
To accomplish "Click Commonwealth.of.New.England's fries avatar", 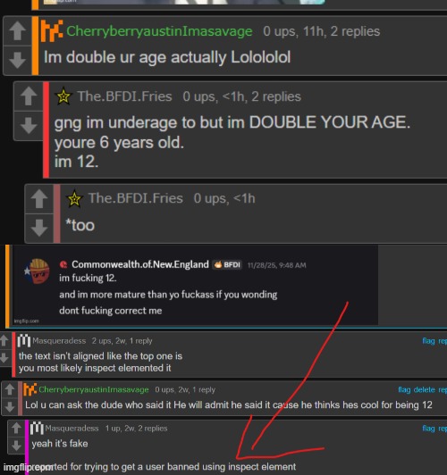I will [x=38, y=271].
